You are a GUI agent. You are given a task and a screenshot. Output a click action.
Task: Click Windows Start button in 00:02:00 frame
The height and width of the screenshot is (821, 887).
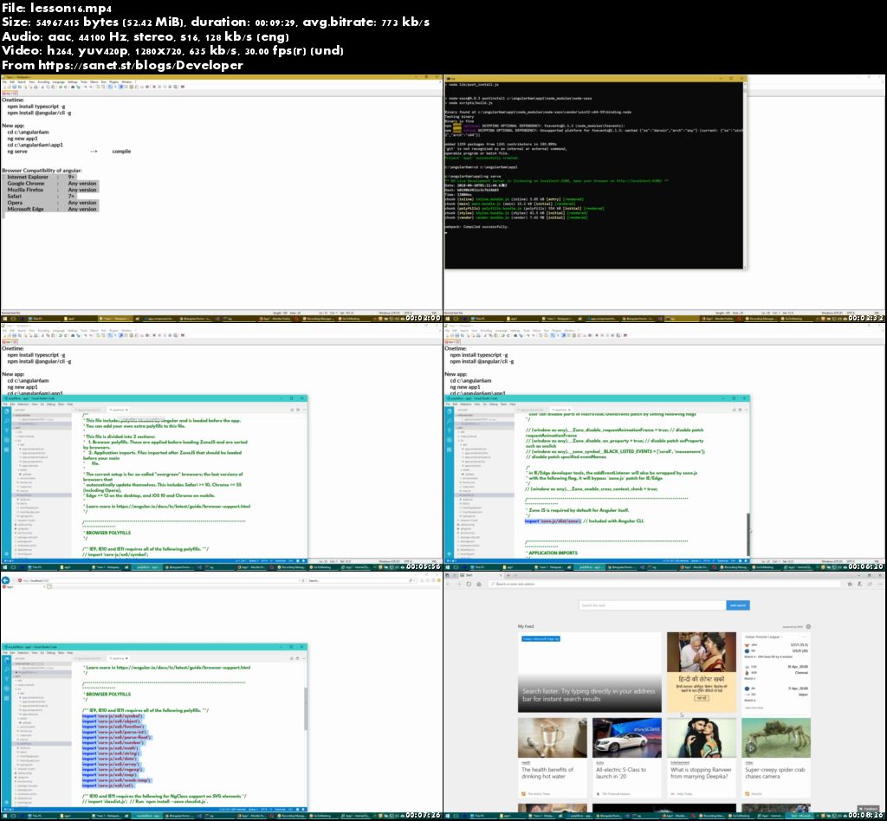coord(4,319)
